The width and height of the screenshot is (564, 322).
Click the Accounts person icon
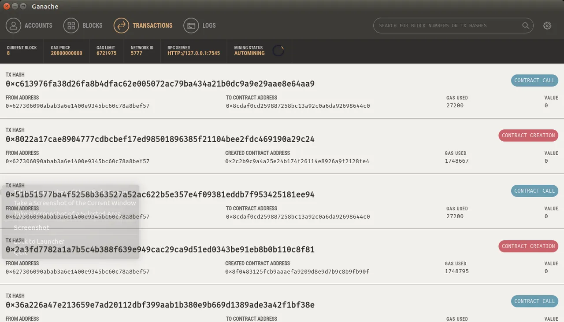pyautogui.click(x=13, y=26)
